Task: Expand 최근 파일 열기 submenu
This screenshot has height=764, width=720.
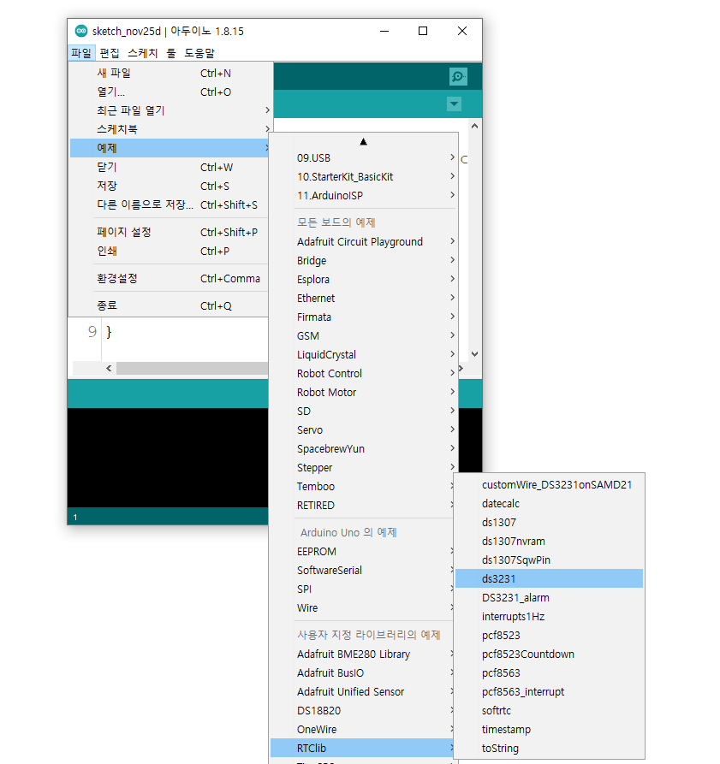Action: pyautogui.click(x=170, y=110)
